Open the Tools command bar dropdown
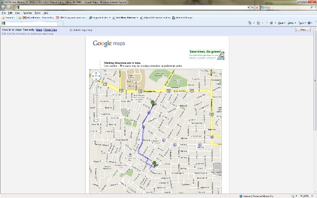Viewport: 317px width, 198px height. (x=302, y=23)
